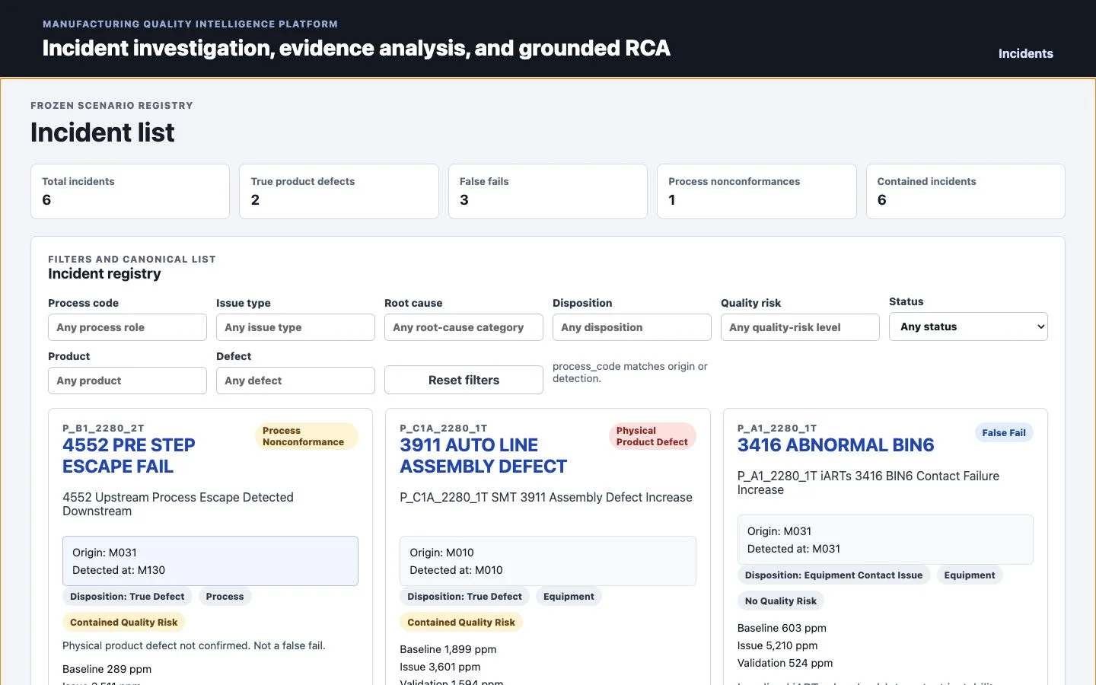Click the Contained incidents summary card
1096x685 pixels.
tap(965, 192)
